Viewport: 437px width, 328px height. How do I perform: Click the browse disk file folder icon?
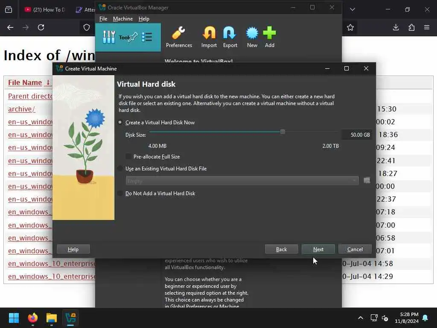367,181
